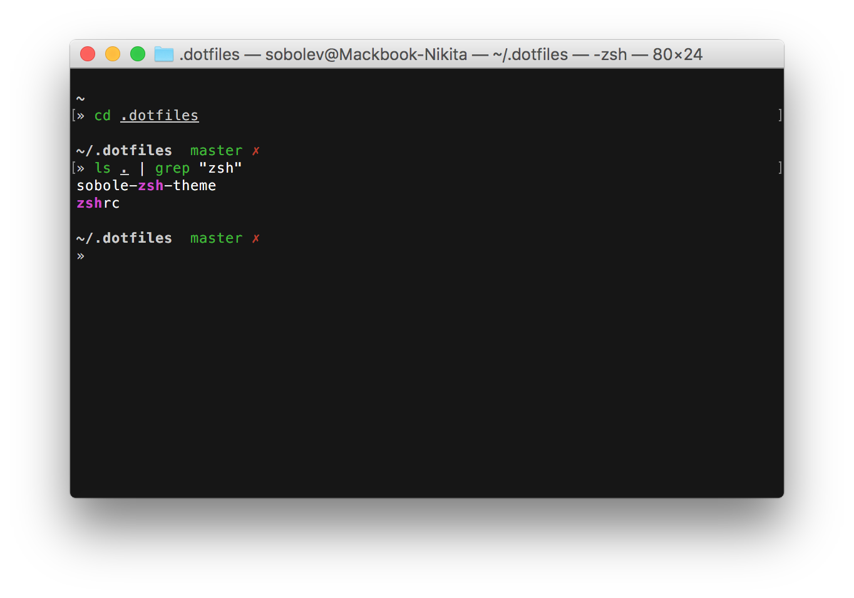Viewport: 854px width, 598px height.
Task: Click the -zsh label in the title bar
Action: (610, 54)
